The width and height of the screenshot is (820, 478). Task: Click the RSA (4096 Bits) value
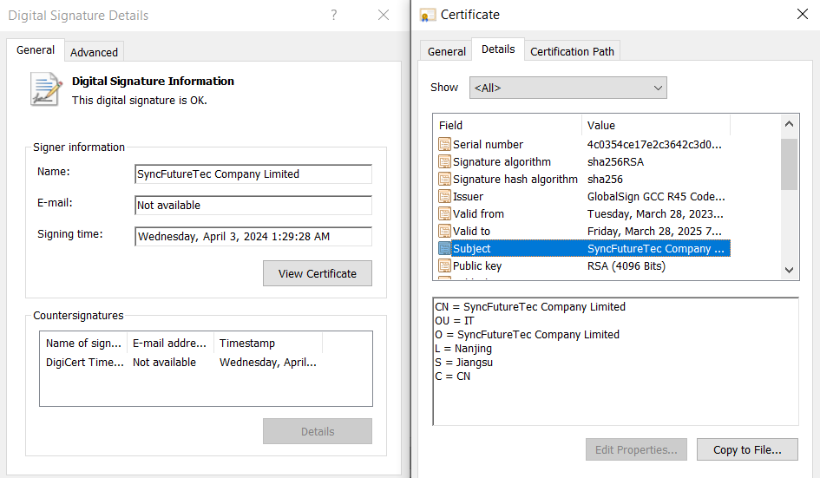pyautogui.click(x=626, y=266)
